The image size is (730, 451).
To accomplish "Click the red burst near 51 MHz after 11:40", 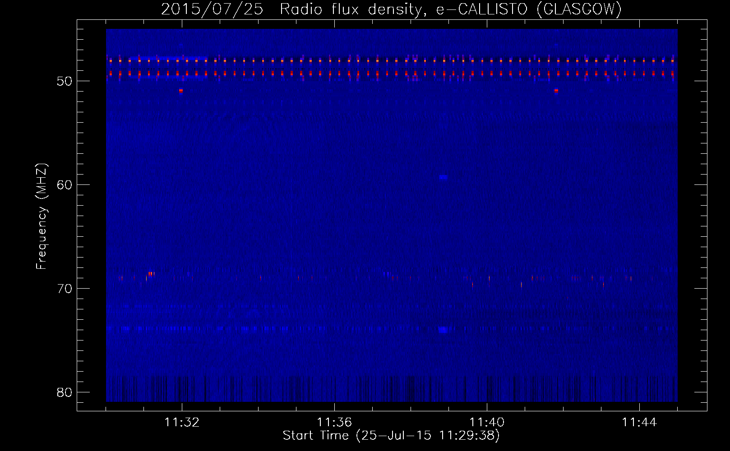I will click(556, 91).
